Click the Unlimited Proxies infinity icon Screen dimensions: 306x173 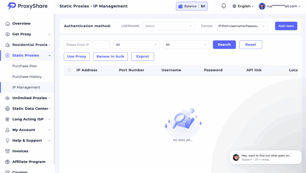click(7, 98)
